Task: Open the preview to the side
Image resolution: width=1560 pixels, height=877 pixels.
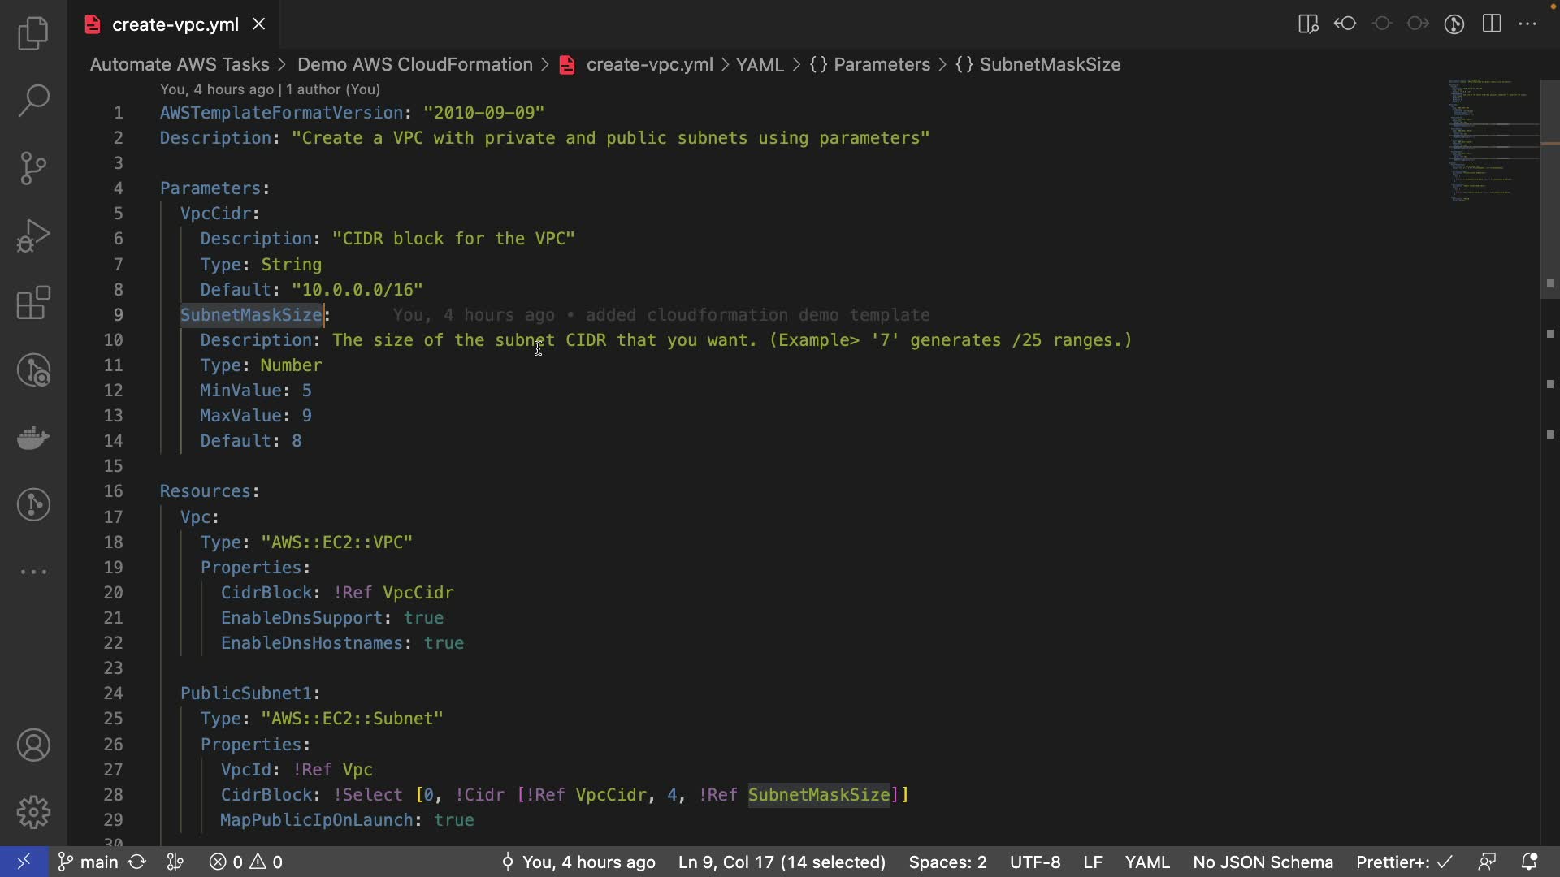Action: 1308,24
